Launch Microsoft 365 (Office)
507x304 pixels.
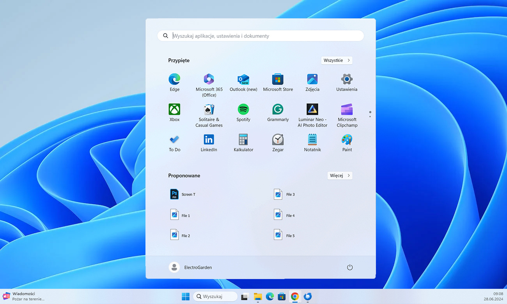click(x=209, y=85)
